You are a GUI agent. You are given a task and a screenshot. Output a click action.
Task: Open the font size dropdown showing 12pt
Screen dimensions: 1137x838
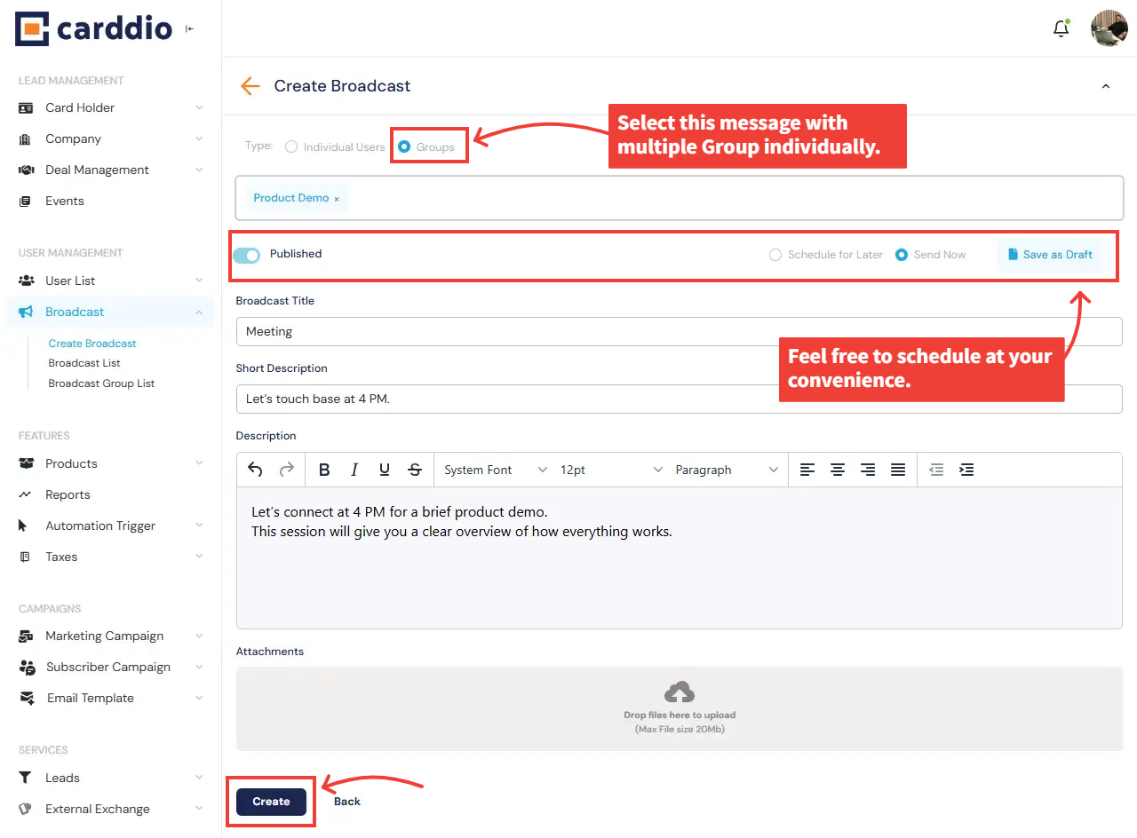pos(608,469)
